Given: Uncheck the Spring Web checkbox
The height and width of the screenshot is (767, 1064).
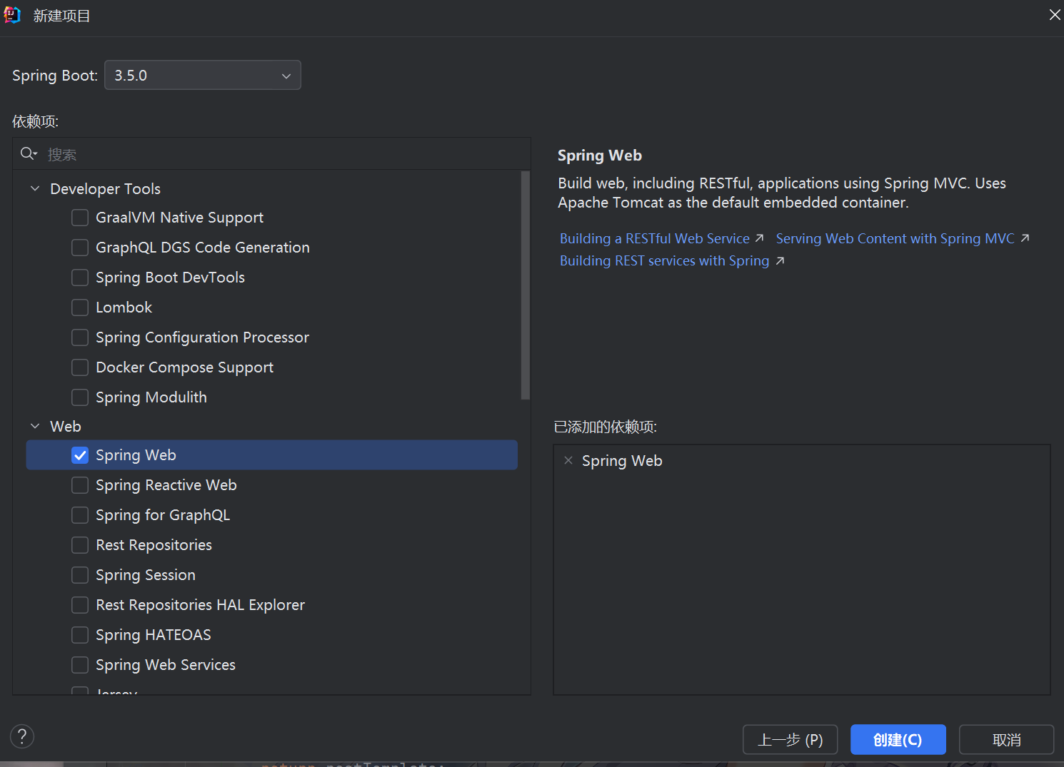Looking at the screenshot, I should (x=80, y=455).
